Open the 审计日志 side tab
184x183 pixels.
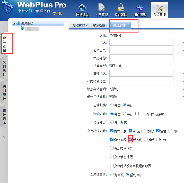tap(4, 117)
